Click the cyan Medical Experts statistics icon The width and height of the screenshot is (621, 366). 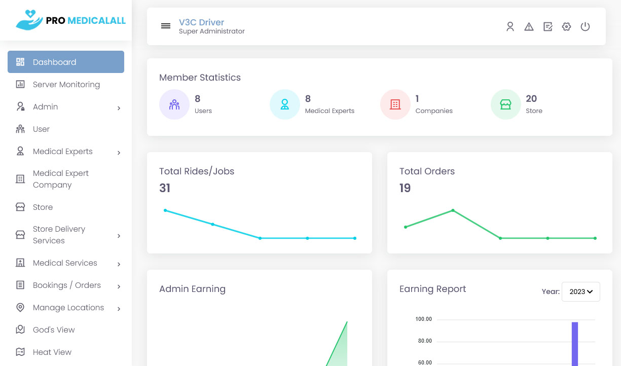285,104
